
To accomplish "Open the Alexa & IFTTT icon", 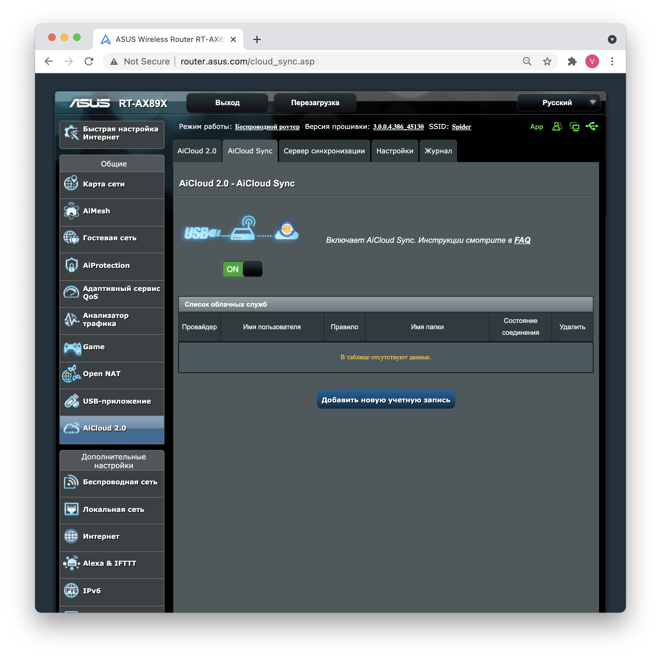I will click(71, 564).
